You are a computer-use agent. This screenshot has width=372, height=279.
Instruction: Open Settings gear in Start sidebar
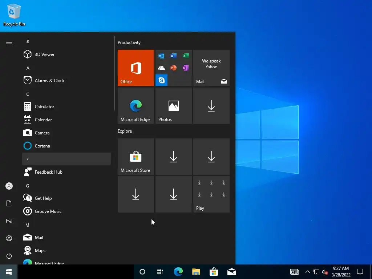click(9, 238)
